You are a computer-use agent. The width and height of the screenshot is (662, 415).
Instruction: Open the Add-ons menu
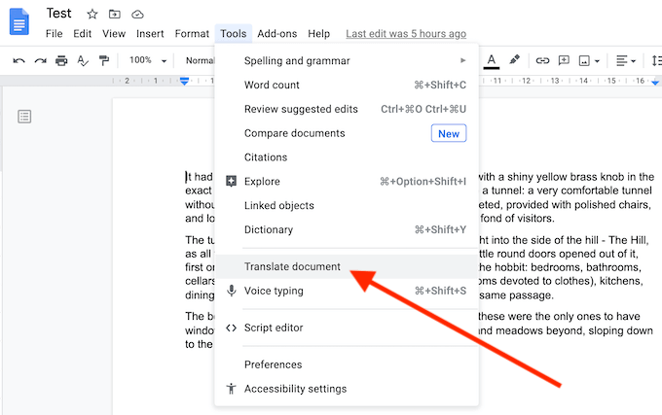277,34
